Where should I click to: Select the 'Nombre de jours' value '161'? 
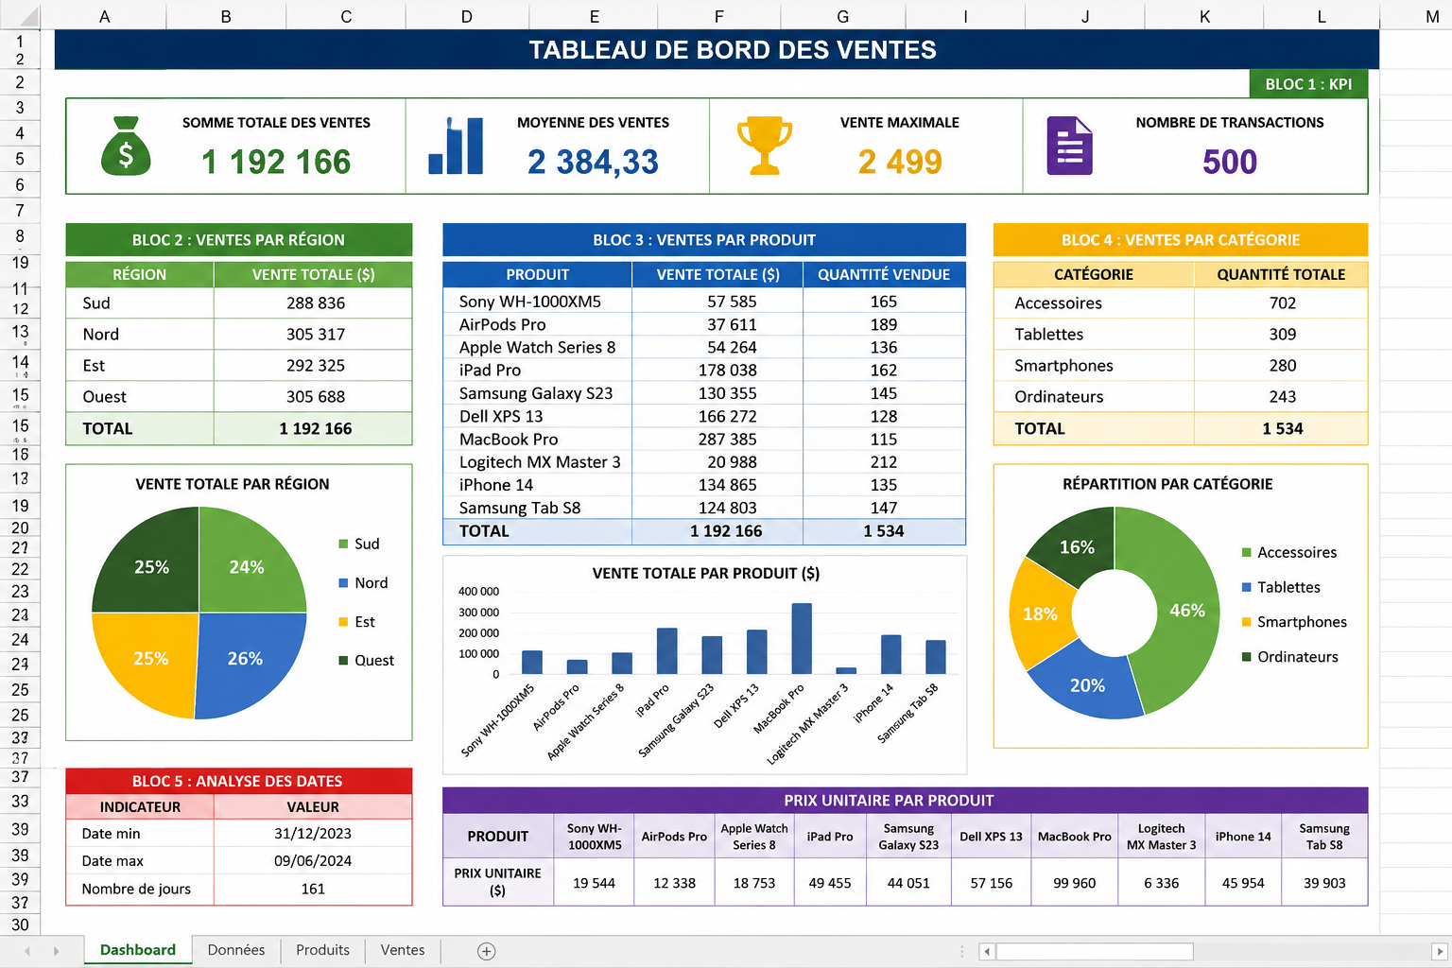tap(313, 889)
